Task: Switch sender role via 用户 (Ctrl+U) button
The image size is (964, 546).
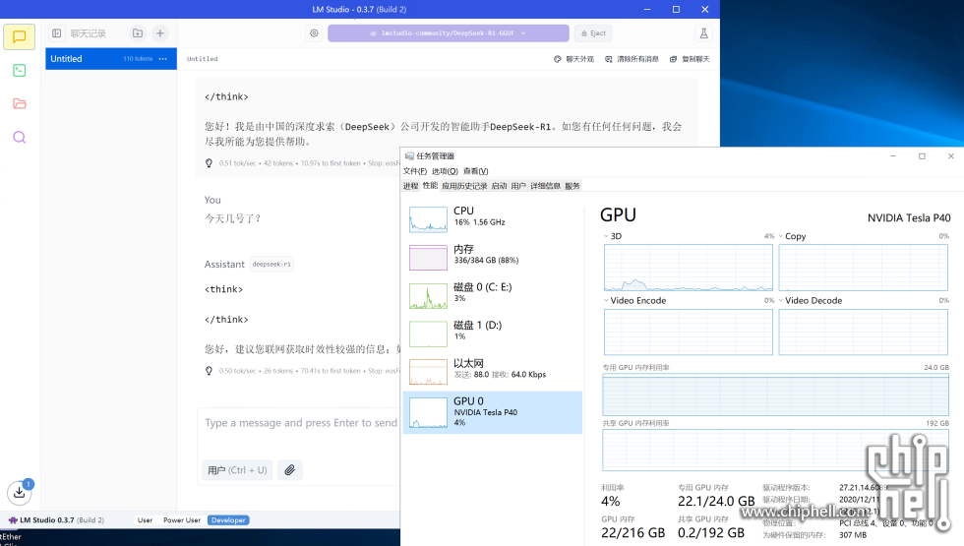Action: pos(237,470)
